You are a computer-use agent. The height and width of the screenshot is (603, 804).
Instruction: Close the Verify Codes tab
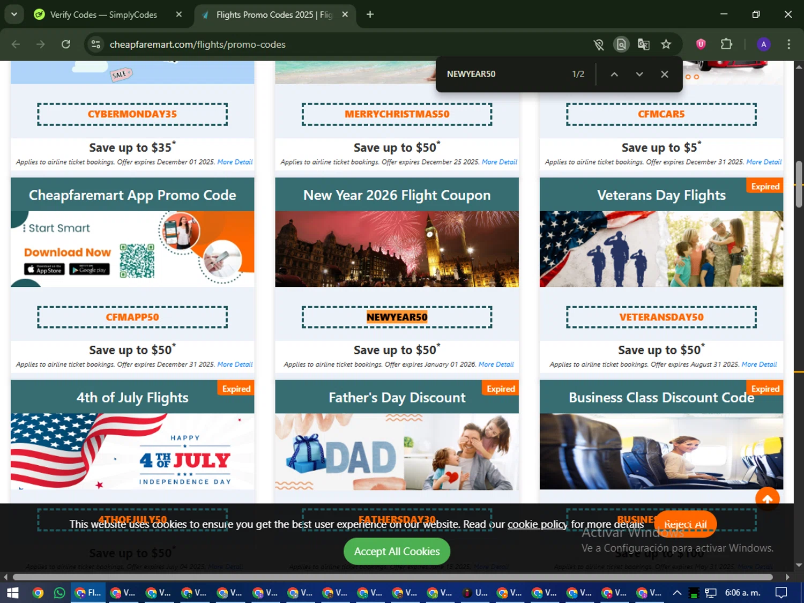coord(179,14)
